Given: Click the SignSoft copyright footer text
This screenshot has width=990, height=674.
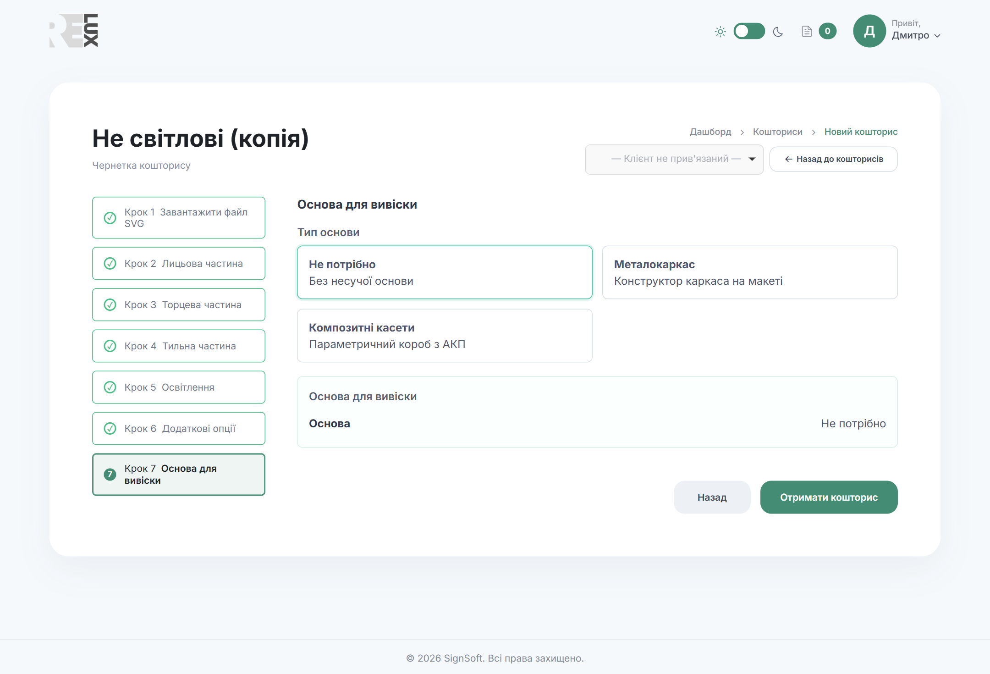Looking at the screenshot, I should coord(495,658).
